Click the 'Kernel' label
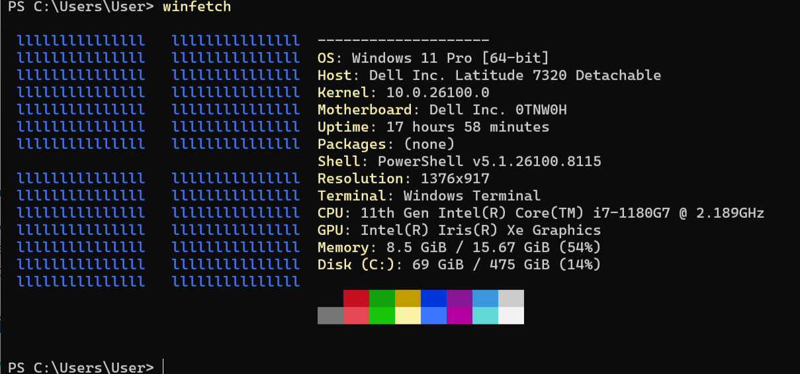Viewport: 800px width, 374px height. point(343,93)
